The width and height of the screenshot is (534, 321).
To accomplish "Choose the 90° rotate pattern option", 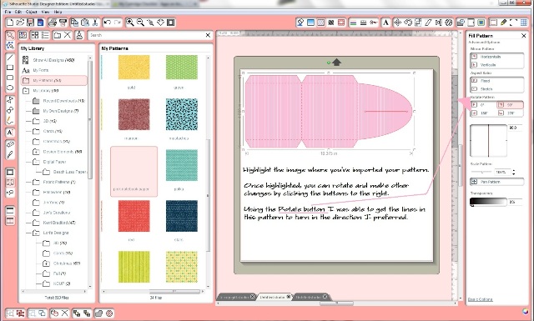I will 510,105.
